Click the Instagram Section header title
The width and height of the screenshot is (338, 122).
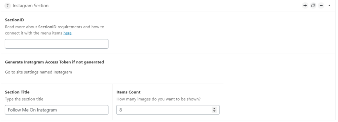coord(30,6)
